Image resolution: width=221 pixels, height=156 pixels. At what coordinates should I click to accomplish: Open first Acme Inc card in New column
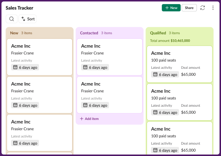pos(40,57)
